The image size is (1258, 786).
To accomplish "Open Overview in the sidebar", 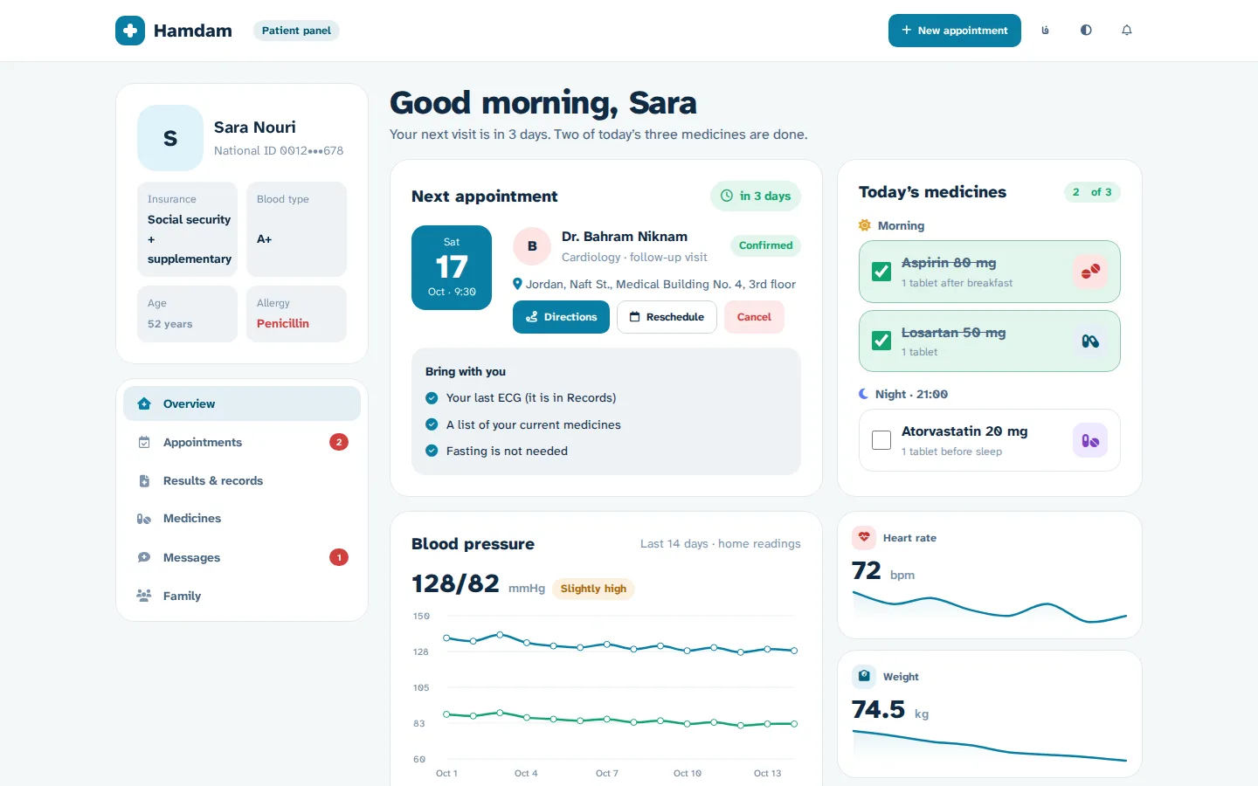I will (x=242, y=403).
